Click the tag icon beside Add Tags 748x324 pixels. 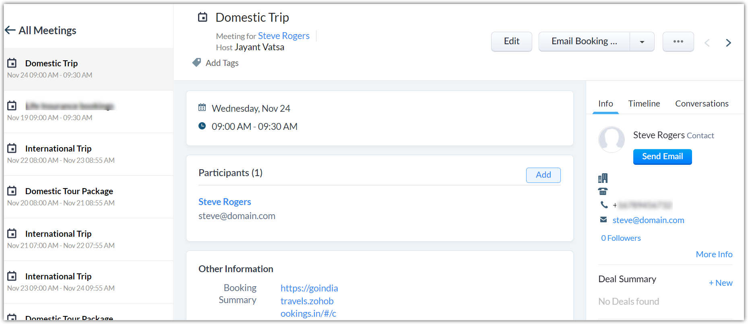(196, 63)
